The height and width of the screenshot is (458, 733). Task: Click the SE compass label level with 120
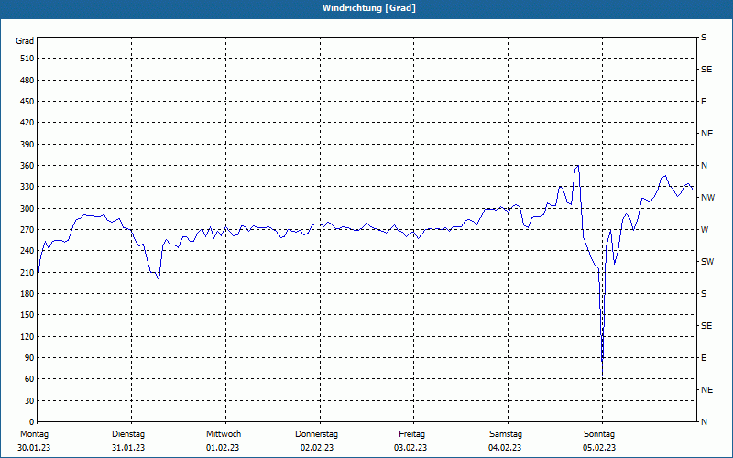(x=706, y=326)
